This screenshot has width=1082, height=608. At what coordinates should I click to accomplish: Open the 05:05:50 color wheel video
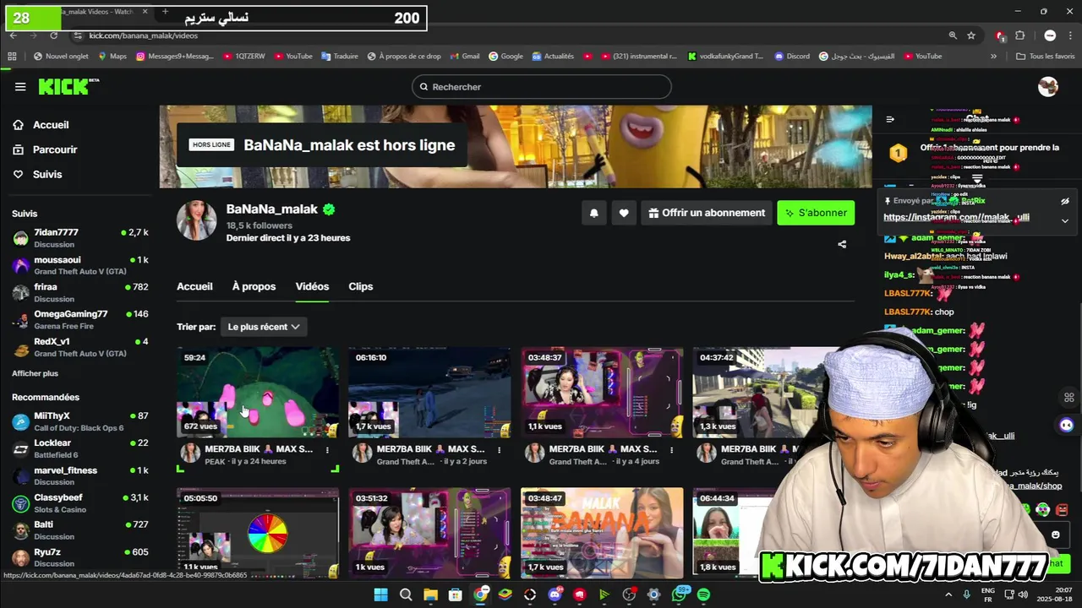(258, 533)
